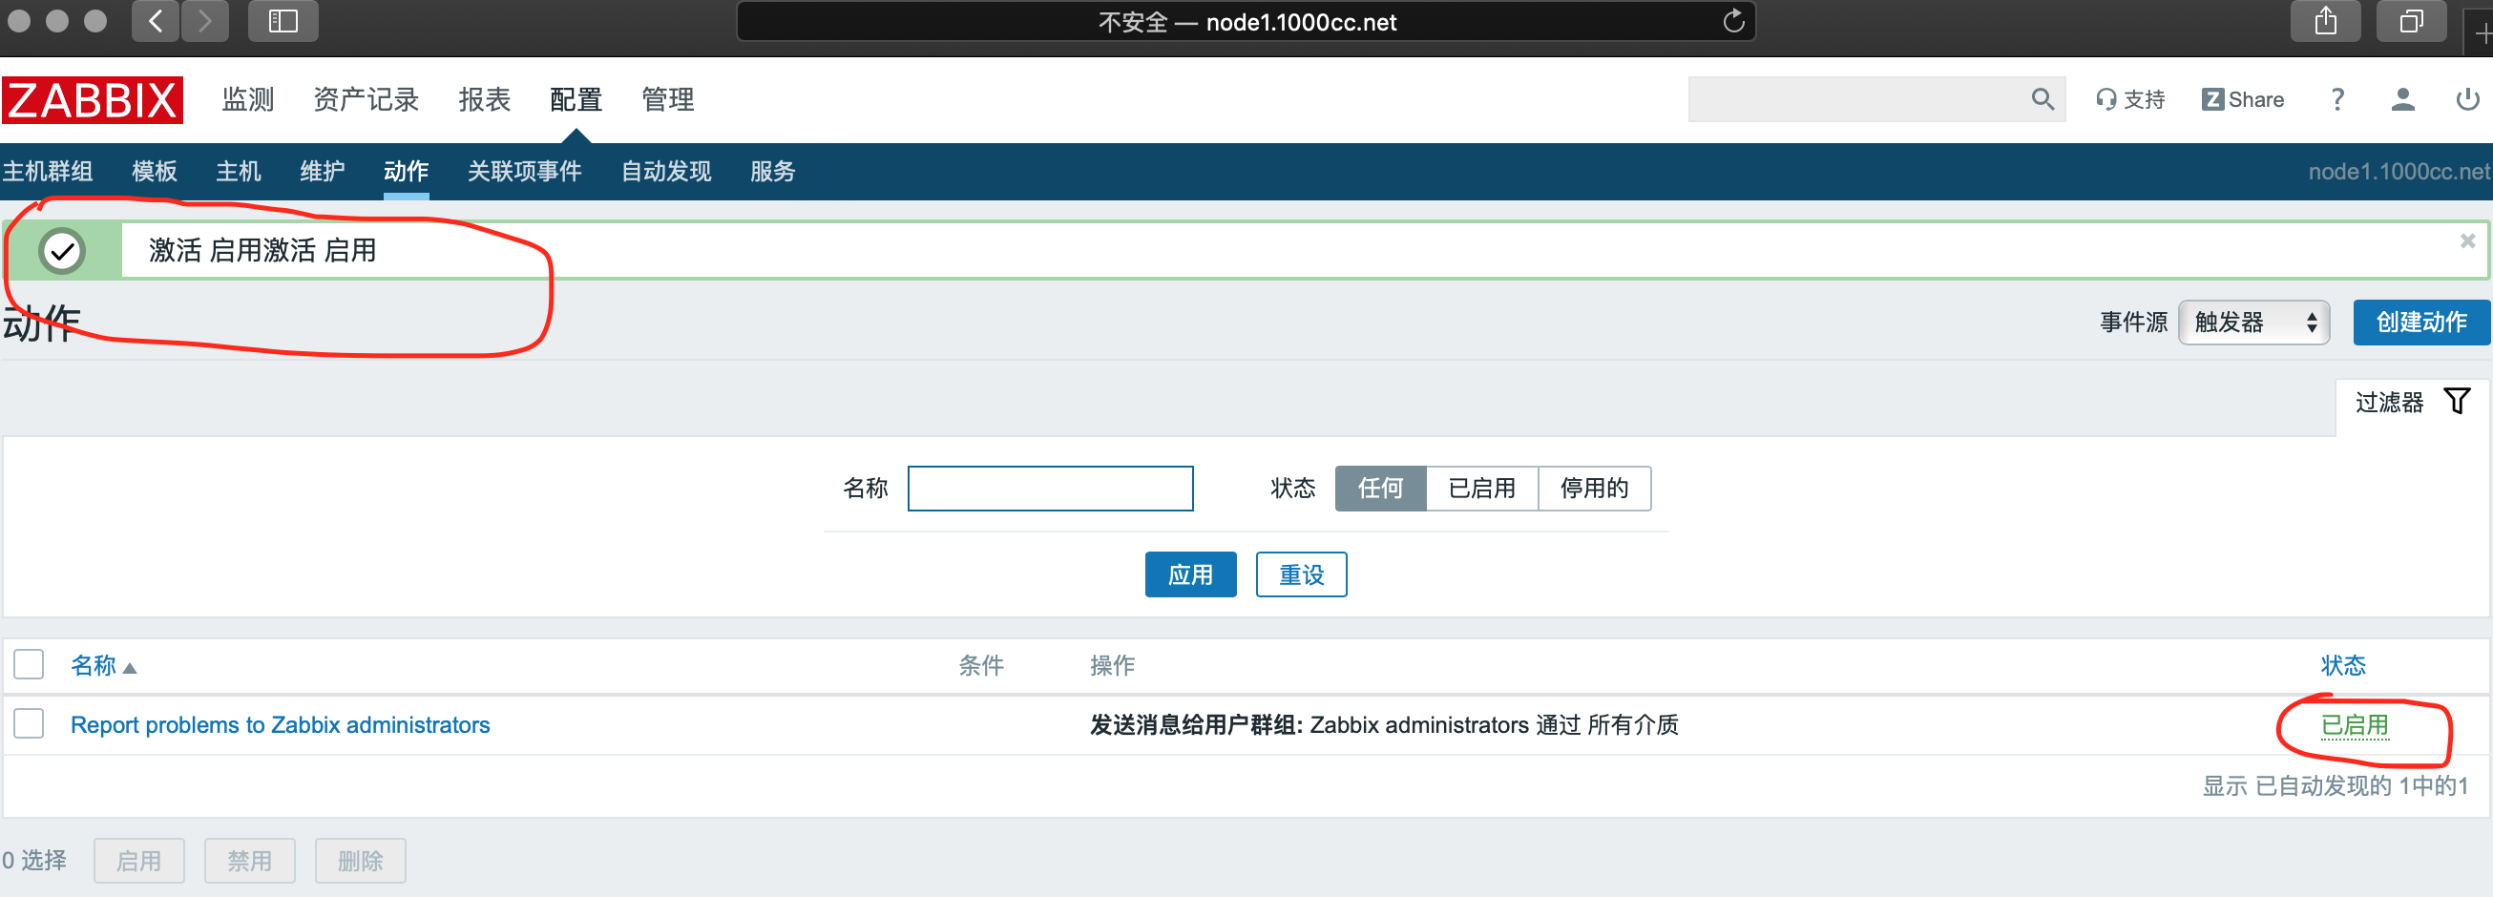Check the Report problems action row checkbox
This screenshot has height=897, width=2493.
click(x=29, y=723)
